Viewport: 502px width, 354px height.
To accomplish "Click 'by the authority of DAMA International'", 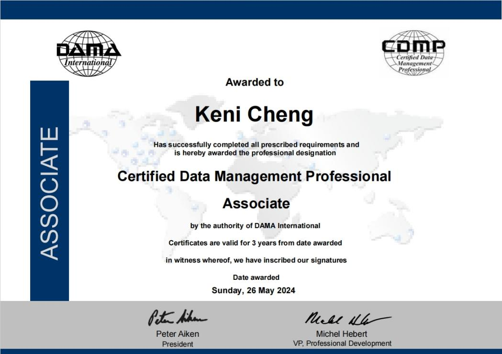I will [255, 226].
